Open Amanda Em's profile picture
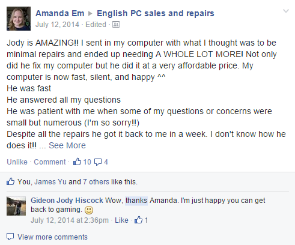The width and height of the screenshot is (295, 245). [x=19, y=19]
